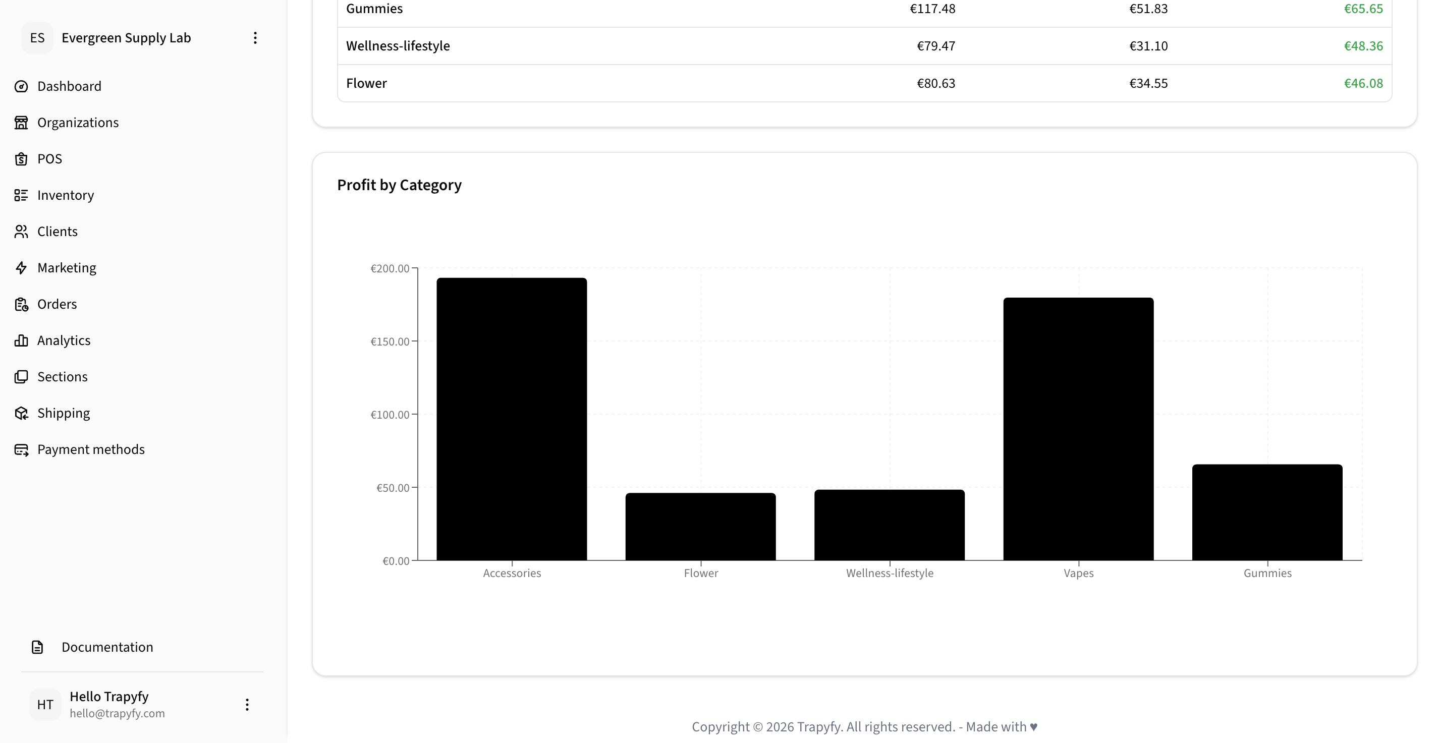
Task: Click the green €46.08 profit value
Action: [x=1363, y=83]
